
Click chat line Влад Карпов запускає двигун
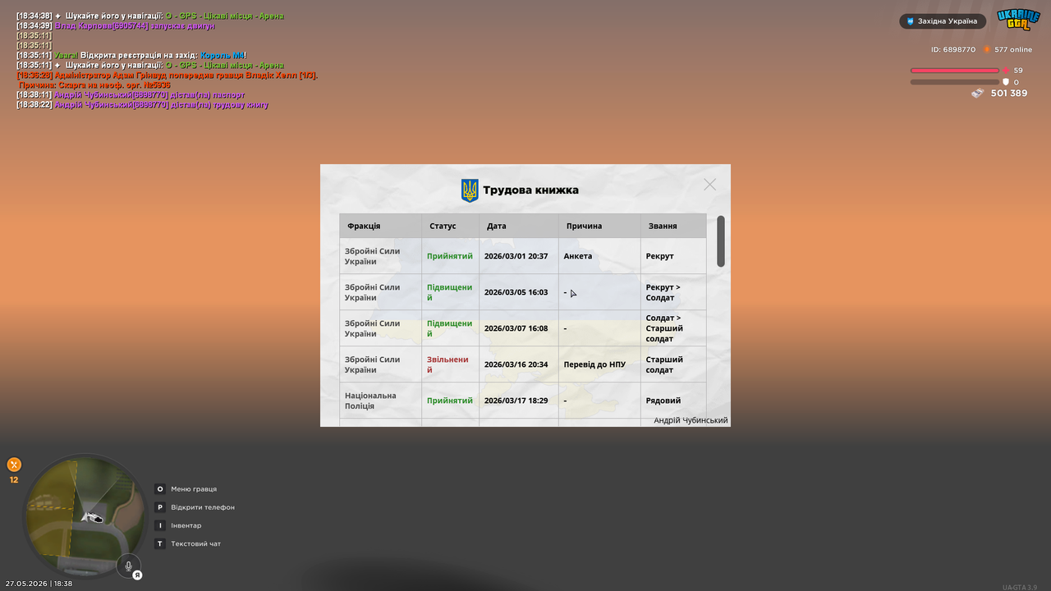(x=116, y=26)
